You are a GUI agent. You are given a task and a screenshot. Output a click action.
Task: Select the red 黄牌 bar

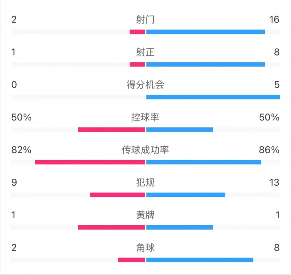[111, 227]
